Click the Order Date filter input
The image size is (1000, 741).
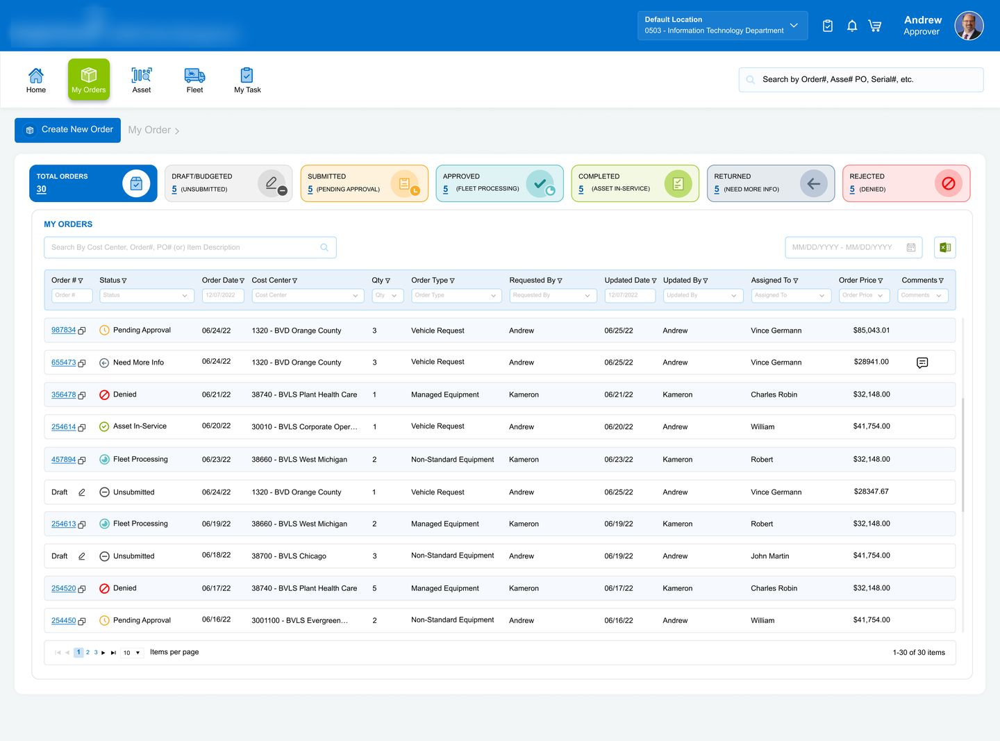223,295
